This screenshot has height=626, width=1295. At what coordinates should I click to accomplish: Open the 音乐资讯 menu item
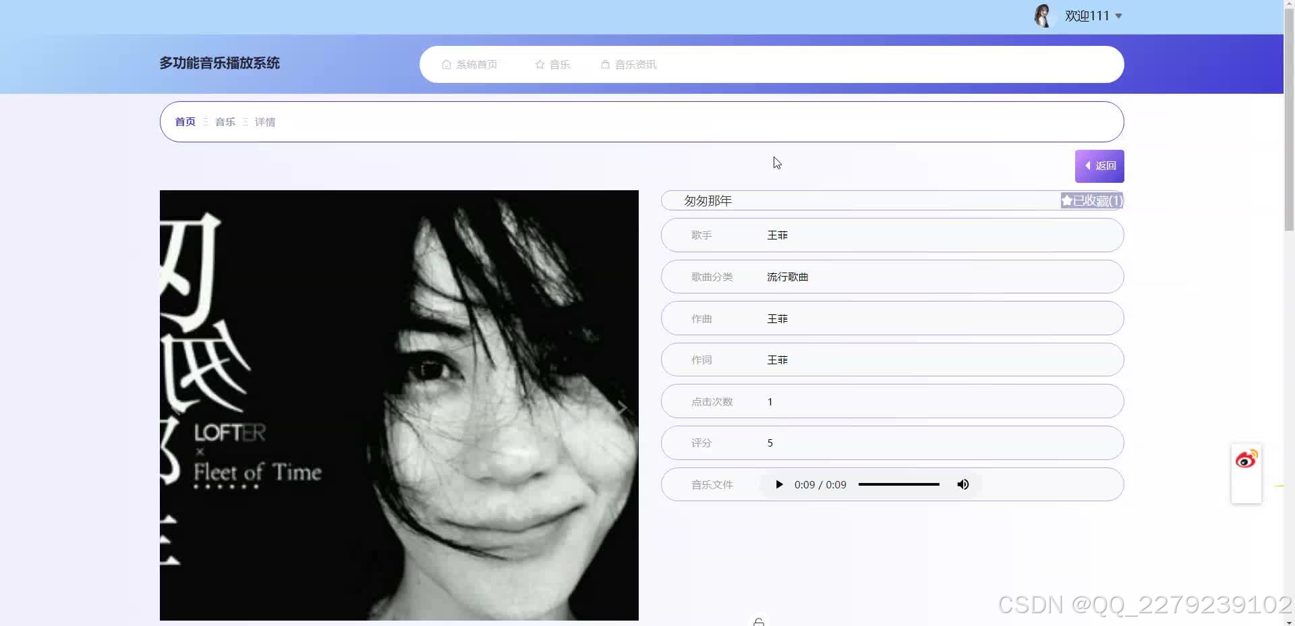629,65
